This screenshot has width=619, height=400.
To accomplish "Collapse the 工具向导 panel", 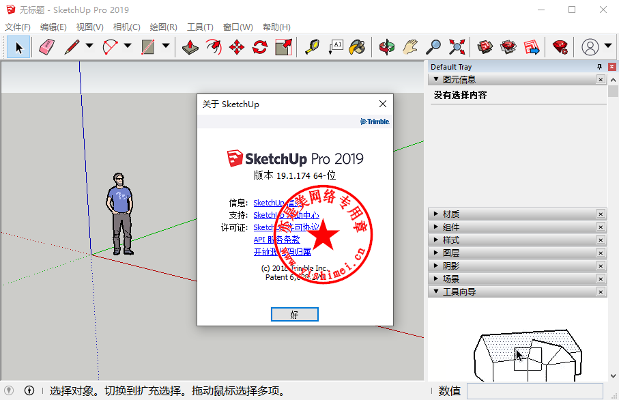I will 436,291.
